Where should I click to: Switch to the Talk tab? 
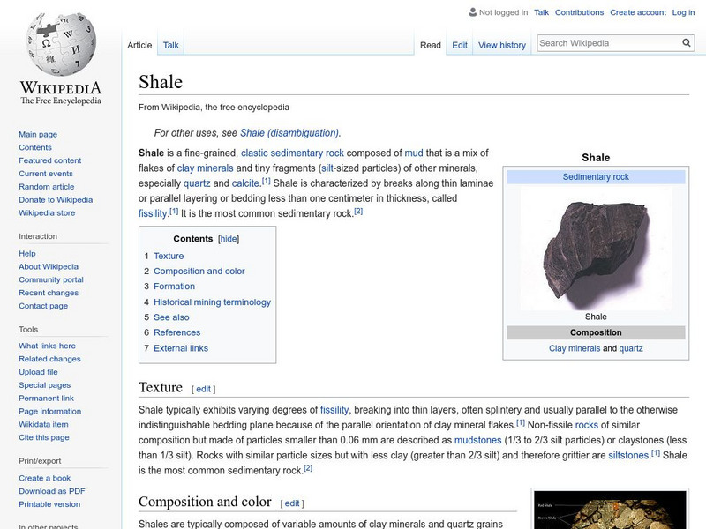point(170,44)
